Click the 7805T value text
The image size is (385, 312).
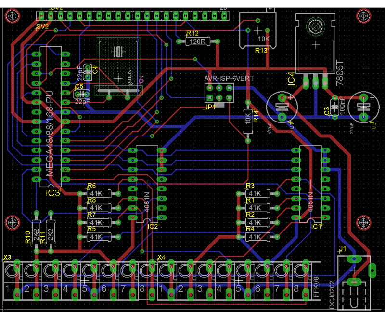click(x=340, y=72)
